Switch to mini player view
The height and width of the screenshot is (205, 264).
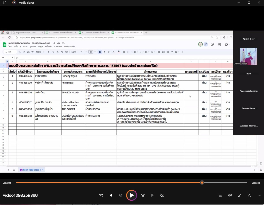tap(249, 195)
